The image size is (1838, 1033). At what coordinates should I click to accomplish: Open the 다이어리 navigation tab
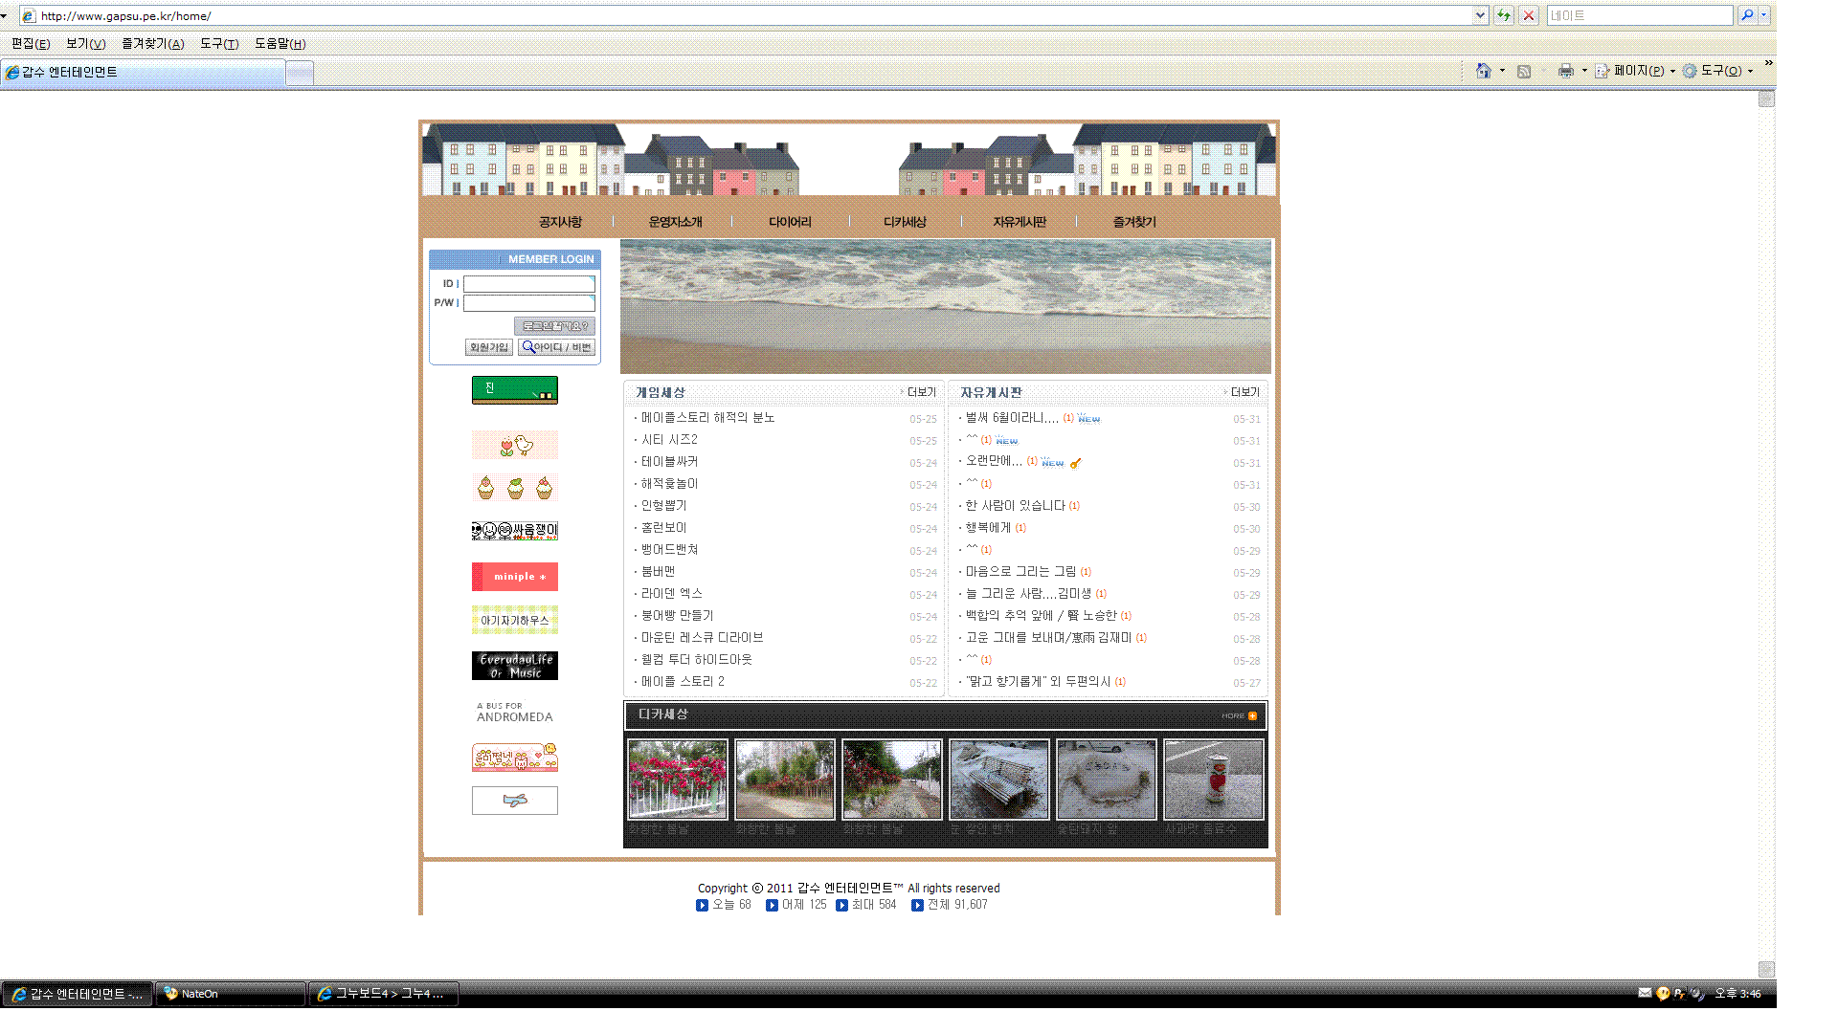click(790, 222)
